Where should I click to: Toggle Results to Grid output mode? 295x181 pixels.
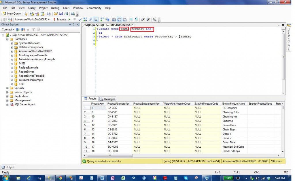tap(119, 20)
